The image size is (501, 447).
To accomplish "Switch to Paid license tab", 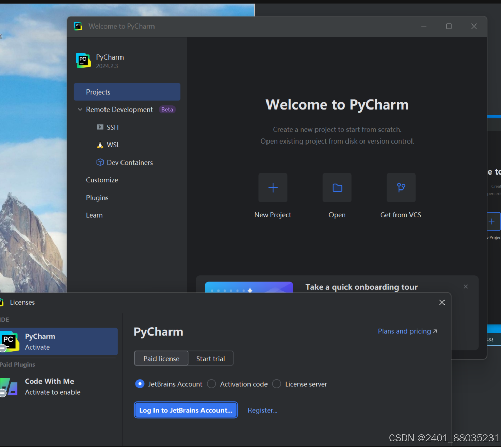I will 161,358.
